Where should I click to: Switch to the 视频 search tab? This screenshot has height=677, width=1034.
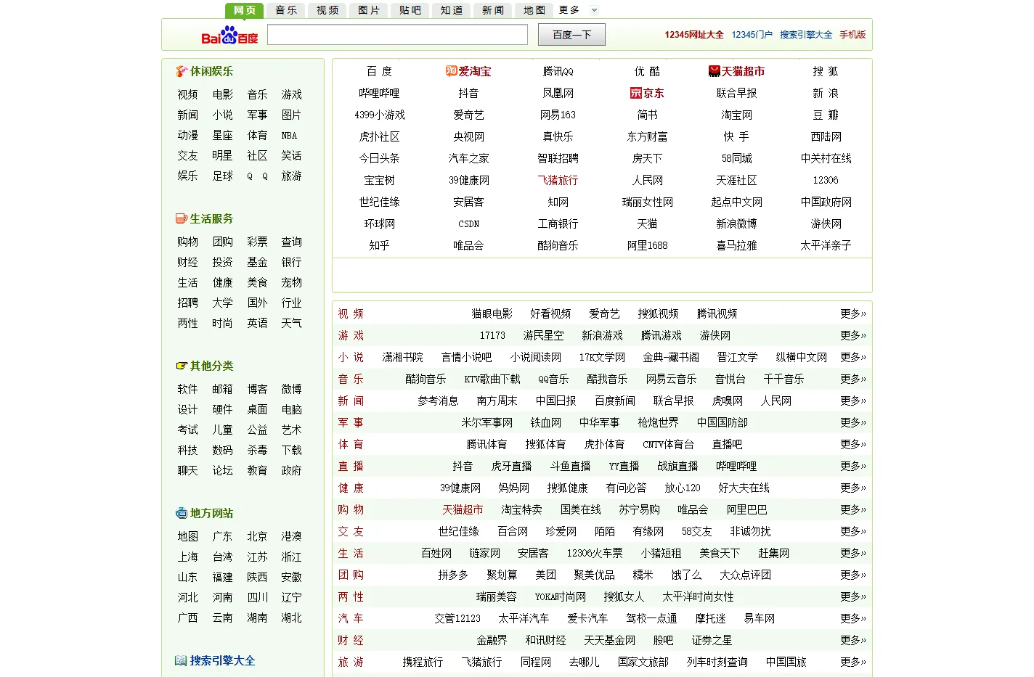pyautogui.click(x=327, y=10)
